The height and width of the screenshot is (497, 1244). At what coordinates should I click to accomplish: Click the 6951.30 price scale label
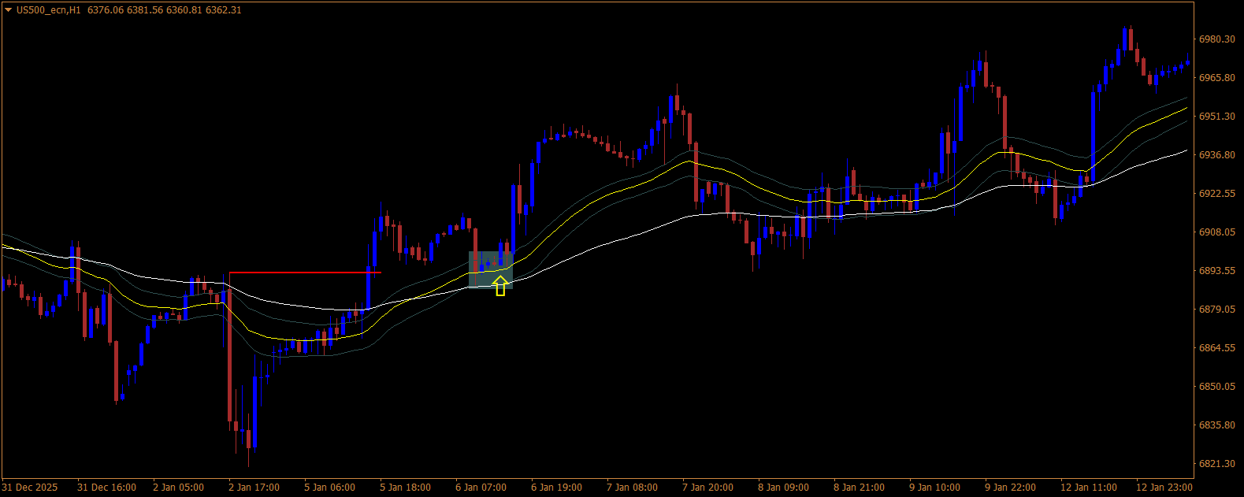click(x=1216, y=117)
